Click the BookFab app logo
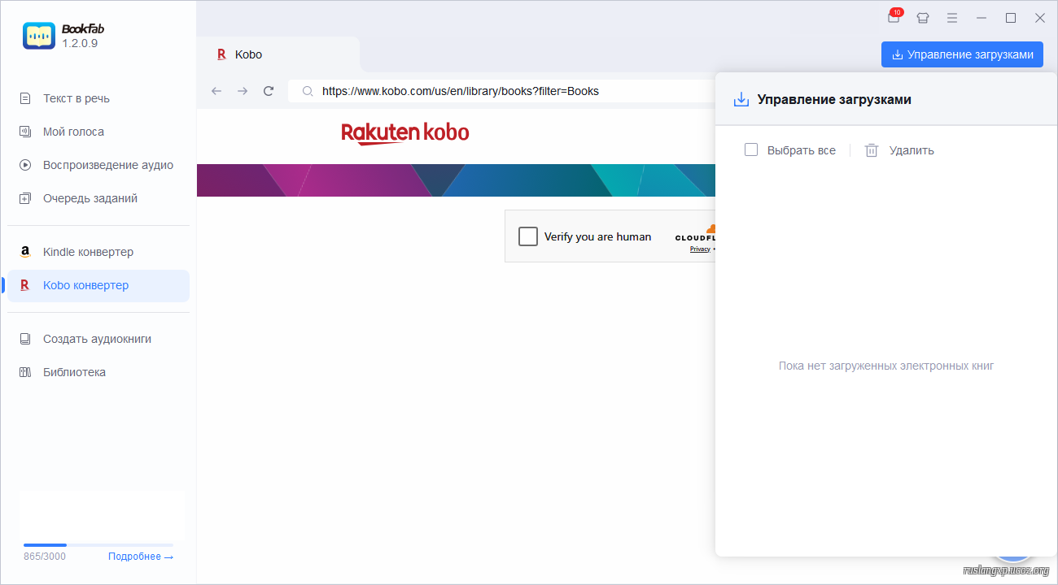The height and width of the screenshot is (585, 1058). coord(39,36)
